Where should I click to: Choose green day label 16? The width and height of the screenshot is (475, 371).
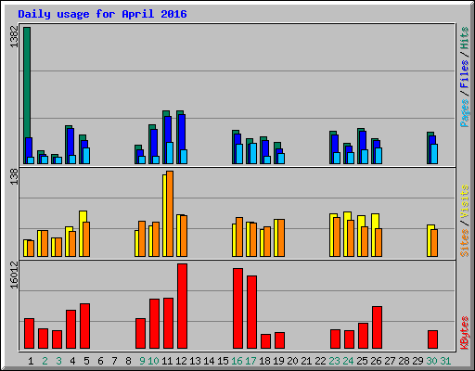point(237,361)
